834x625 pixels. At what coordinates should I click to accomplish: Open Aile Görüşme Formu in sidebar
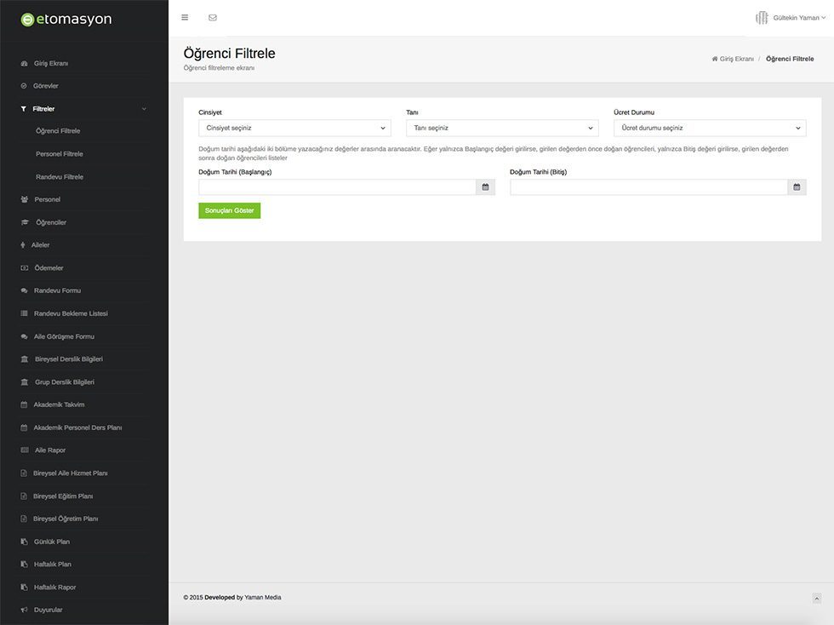(x=64, y=336)
